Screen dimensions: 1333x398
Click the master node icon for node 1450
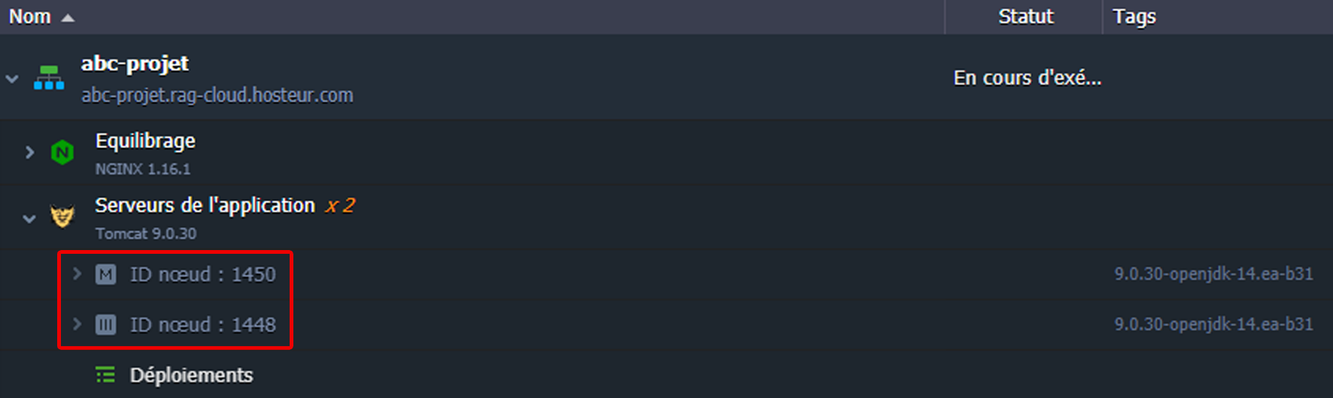[x=105, y=275]
